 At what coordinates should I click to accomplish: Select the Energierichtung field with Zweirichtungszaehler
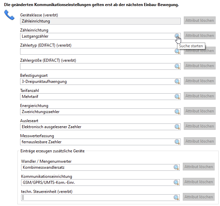click(97, 111)
